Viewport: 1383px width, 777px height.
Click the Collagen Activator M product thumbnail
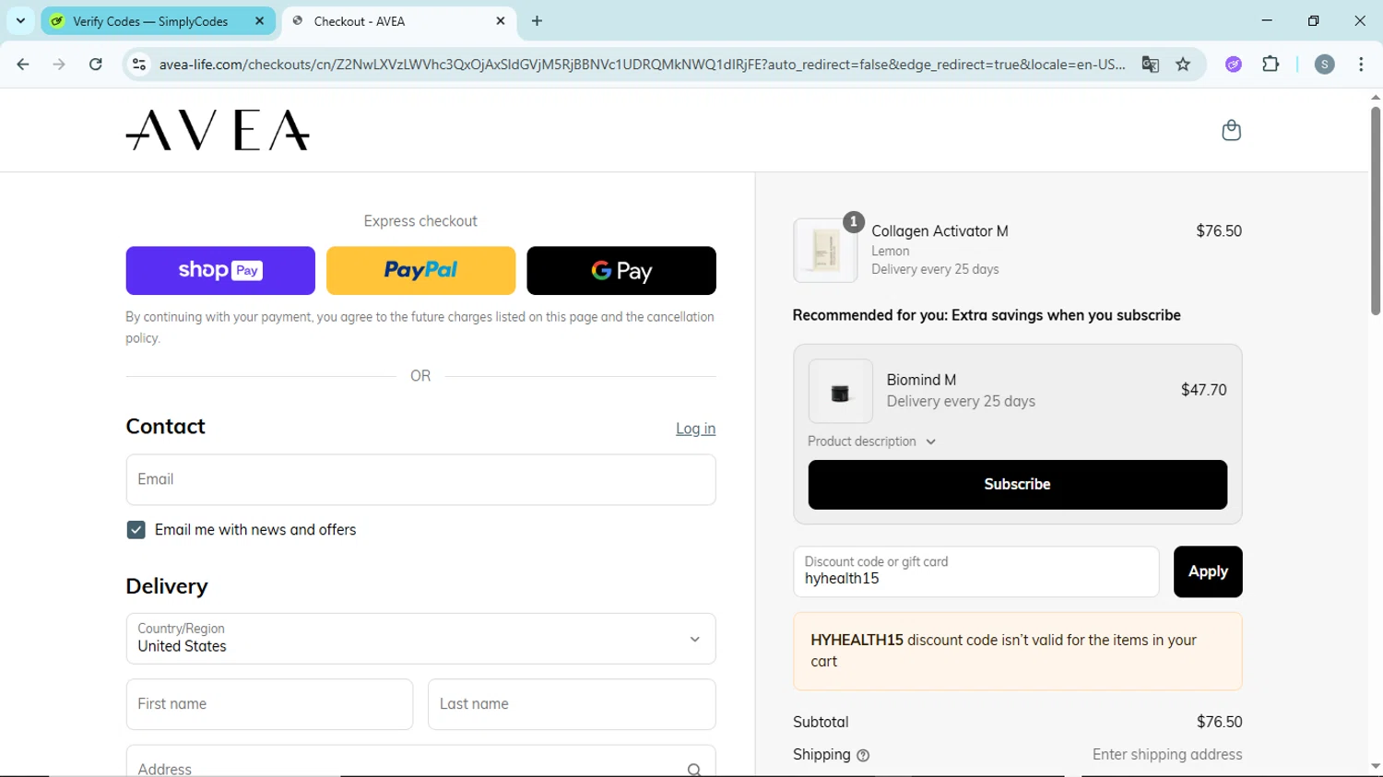825,251
